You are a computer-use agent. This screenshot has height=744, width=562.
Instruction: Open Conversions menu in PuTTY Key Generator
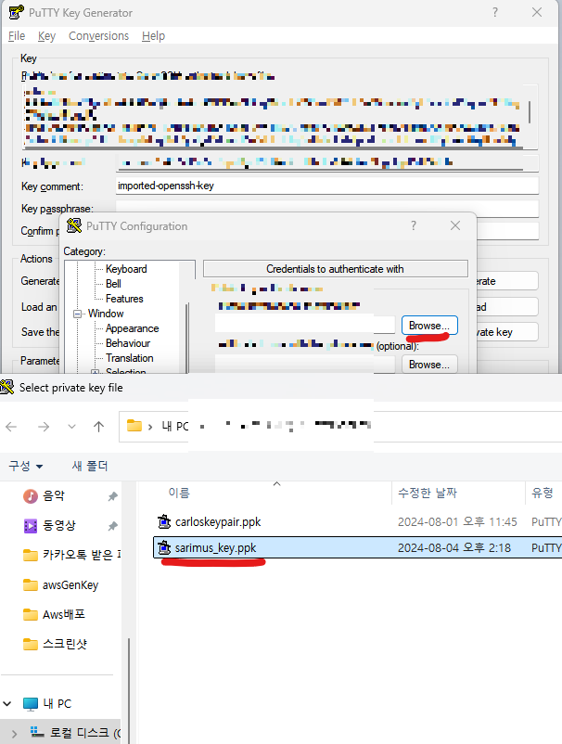(x=98, y=36)
